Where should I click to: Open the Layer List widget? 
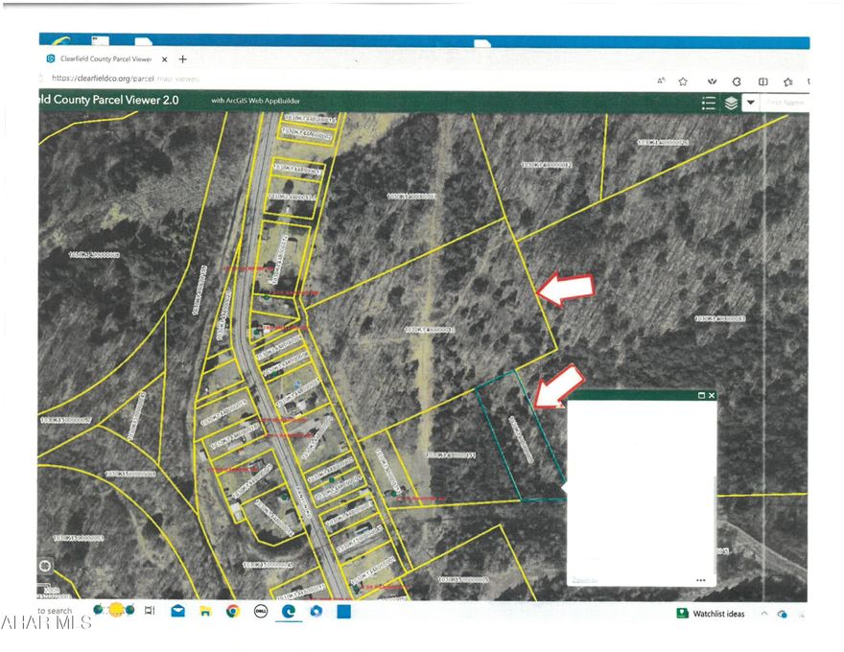tap(731, 103)
